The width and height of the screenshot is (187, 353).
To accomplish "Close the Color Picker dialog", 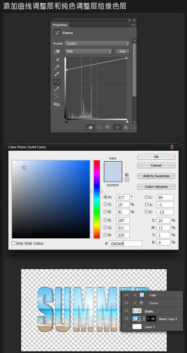I will (x=172, y=147).
